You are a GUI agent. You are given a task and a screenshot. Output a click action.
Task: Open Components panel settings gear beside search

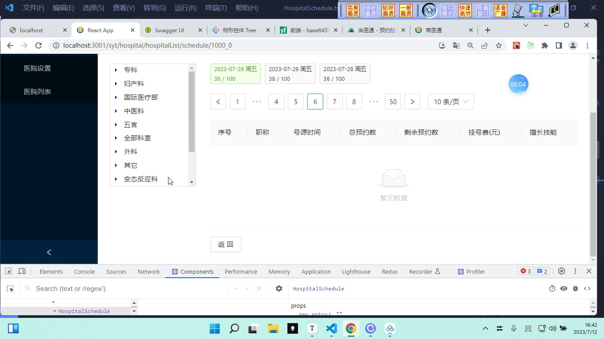click(x=279, y=289)
